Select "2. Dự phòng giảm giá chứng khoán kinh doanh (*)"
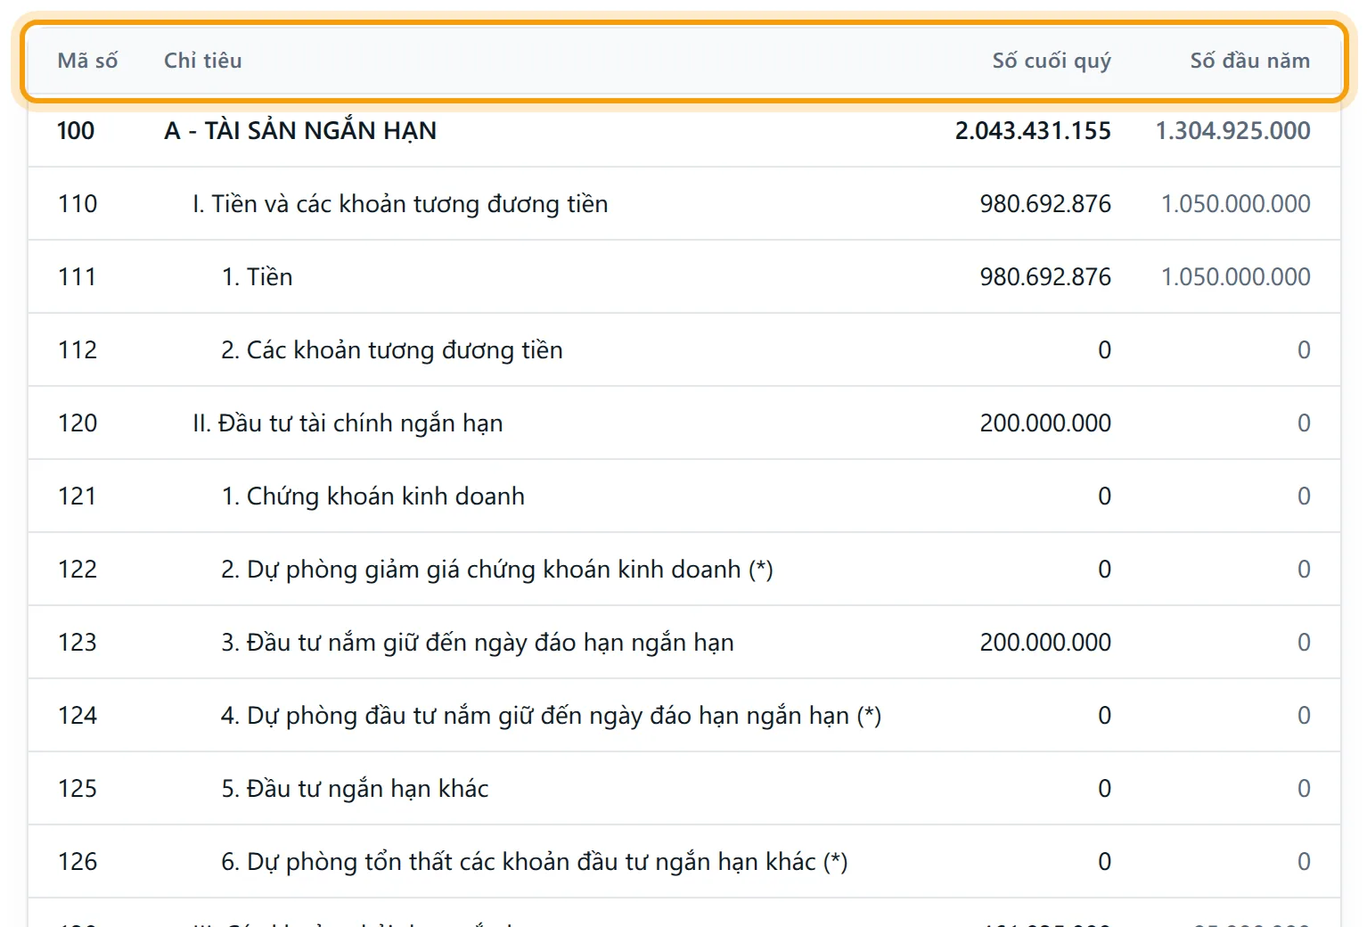Viewport: 1367px width, 927px height. (497, 570)
